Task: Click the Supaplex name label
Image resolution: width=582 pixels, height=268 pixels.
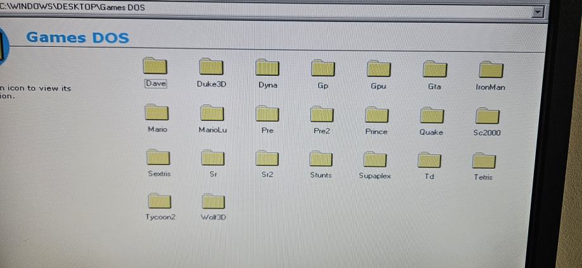Action: pyautogui.click(x=375, y=176)
